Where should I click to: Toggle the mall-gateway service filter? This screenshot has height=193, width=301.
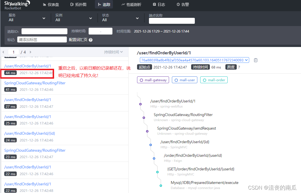point(153,80)
